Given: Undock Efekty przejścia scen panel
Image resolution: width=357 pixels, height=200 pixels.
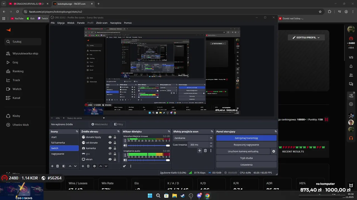Looking at the screenshot, I should click(x=212, y=132).
